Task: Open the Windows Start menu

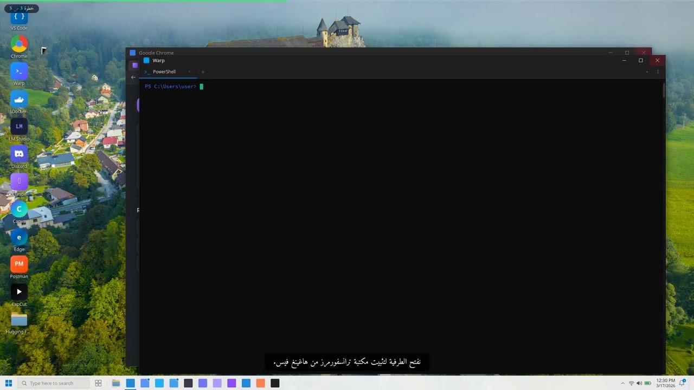Action: tap(8, 383)
